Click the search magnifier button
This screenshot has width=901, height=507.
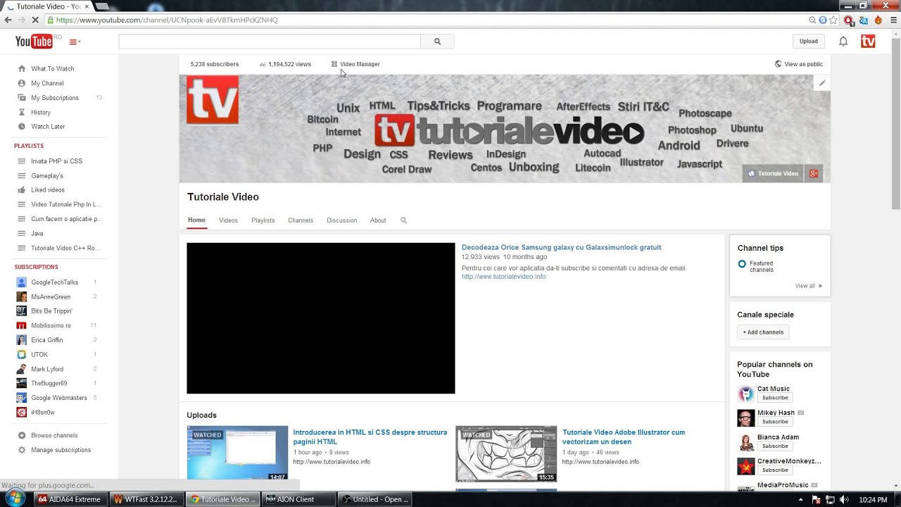[437, 42]
